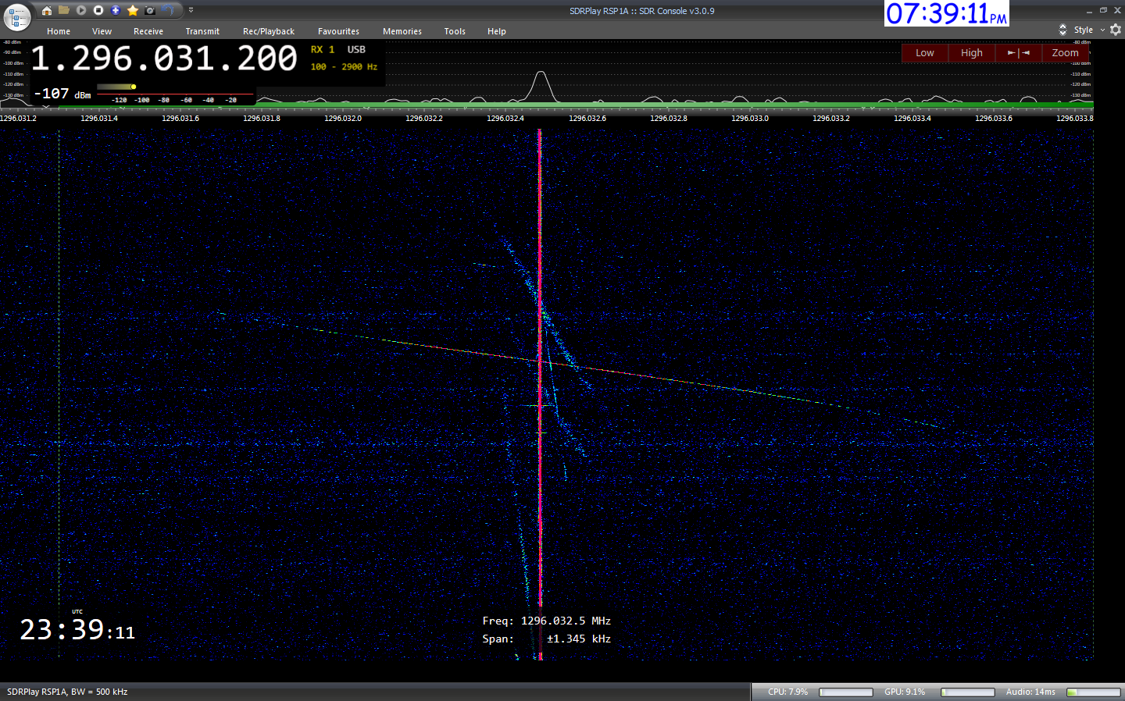Open the Receive ribbon tab
Screen dimensions: 1125x701
coord(148,31)
